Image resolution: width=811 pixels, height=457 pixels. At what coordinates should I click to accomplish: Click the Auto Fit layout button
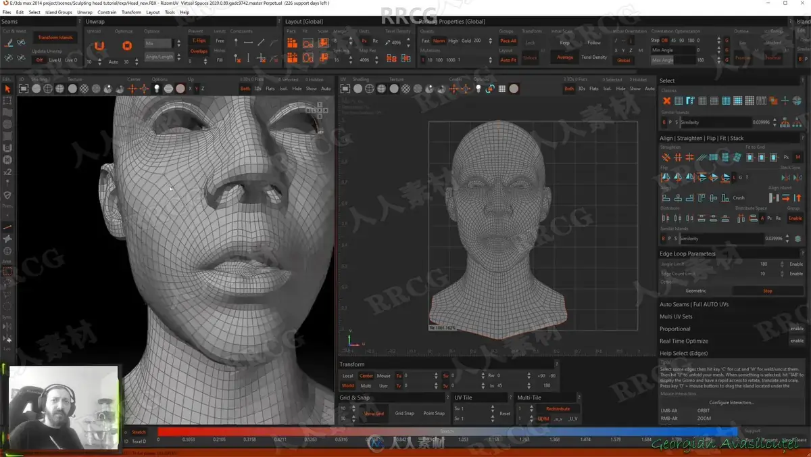coord(508,60)
